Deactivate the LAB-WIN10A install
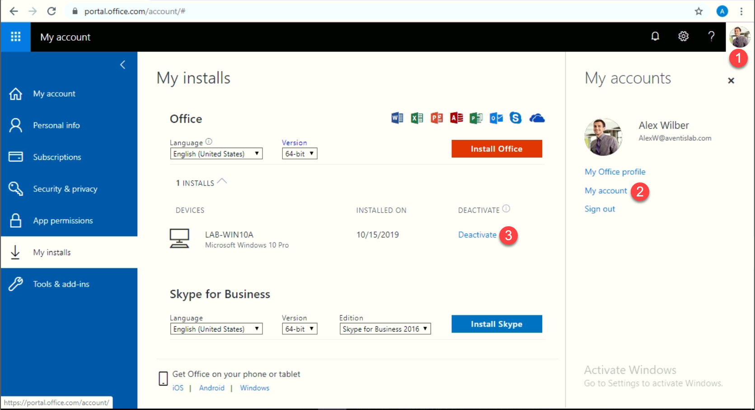 click(477, 235)
